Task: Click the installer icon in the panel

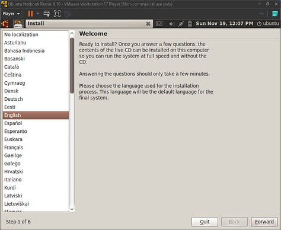Action: coord(18,24)
